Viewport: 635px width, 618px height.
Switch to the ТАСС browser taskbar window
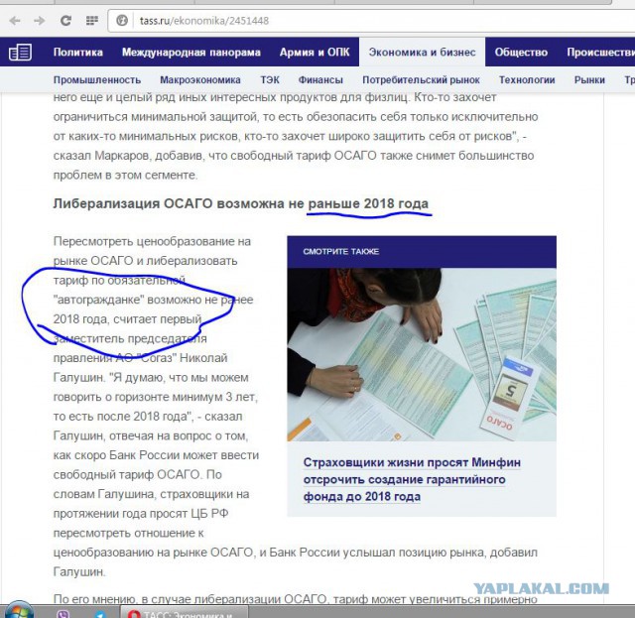pos(185,612)
